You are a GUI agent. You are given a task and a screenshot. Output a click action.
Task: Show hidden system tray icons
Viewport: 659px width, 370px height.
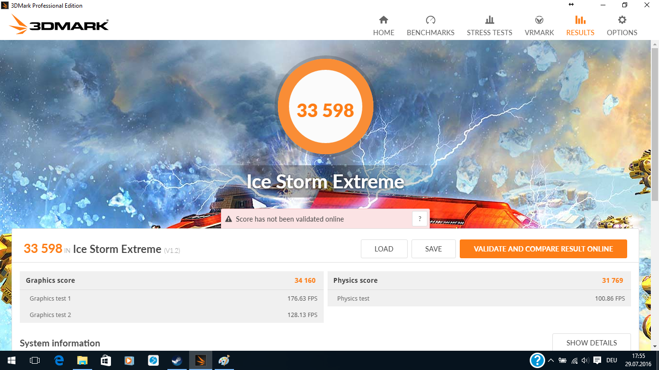click(551, 360)
